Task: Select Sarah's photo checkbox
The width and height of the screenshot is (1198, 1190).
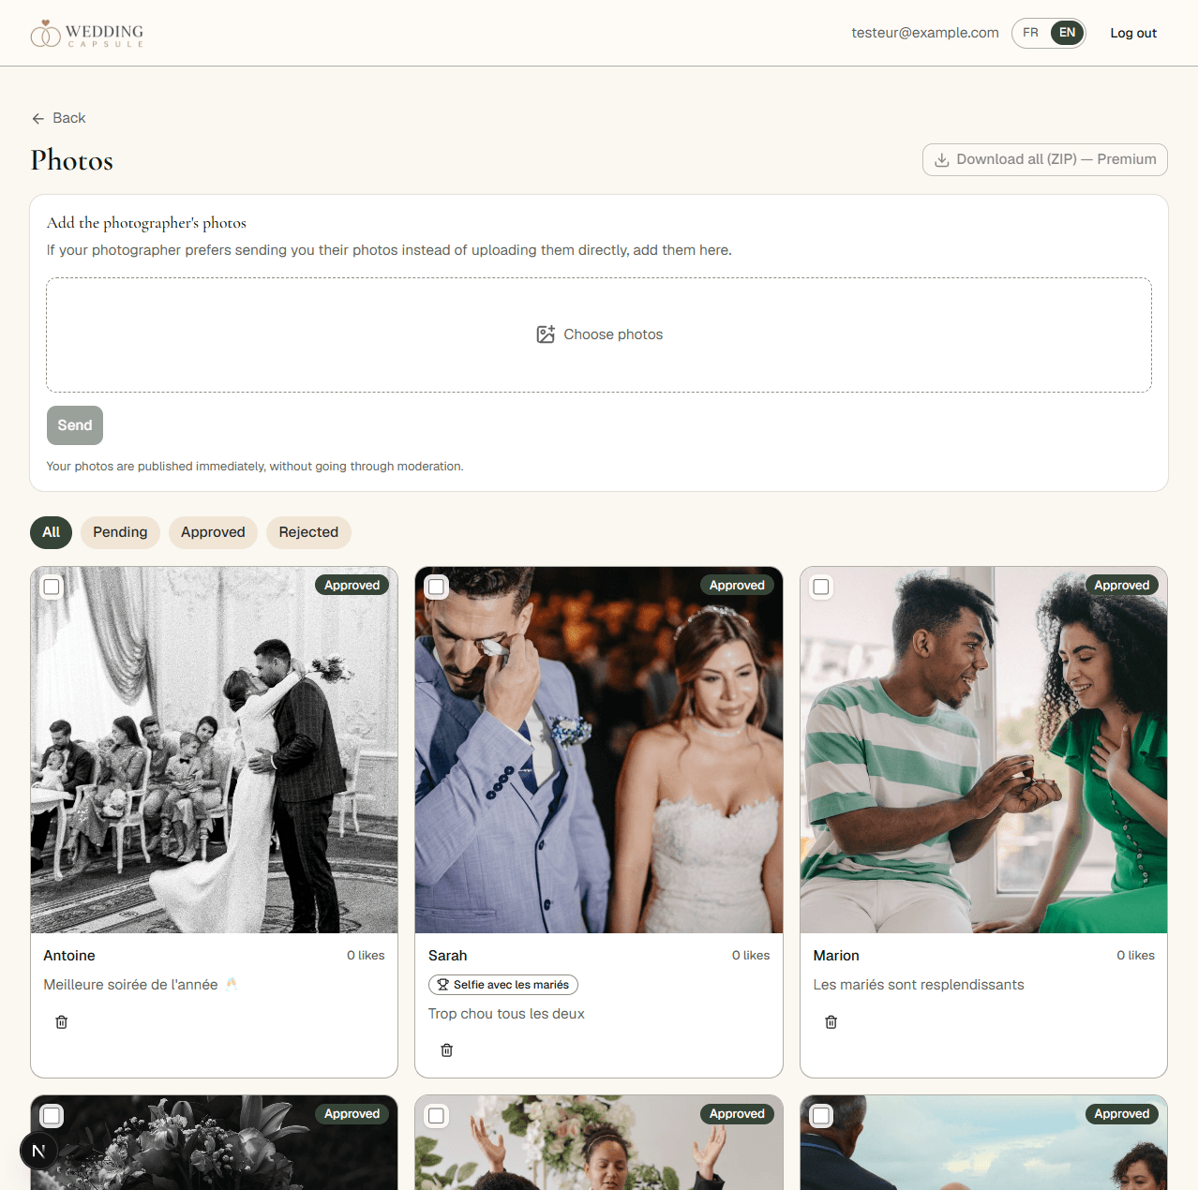Action: (x=437, y=588)
